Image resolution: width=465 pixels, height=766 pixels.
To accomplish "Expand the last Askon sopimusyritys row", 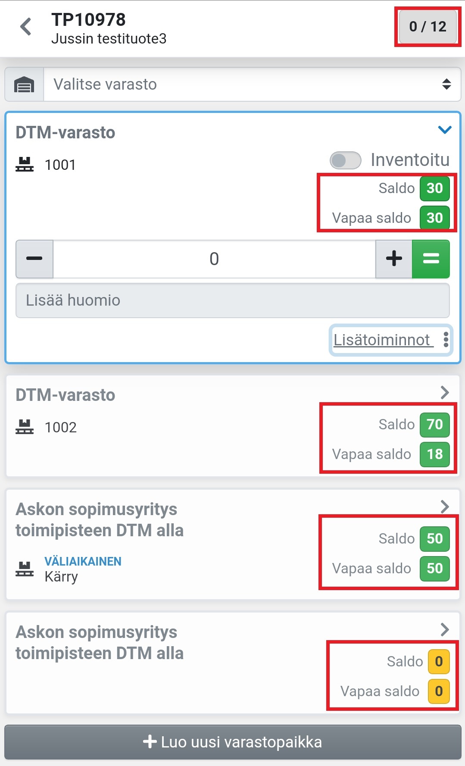I will pyautogui.click(x=445, y=629).
